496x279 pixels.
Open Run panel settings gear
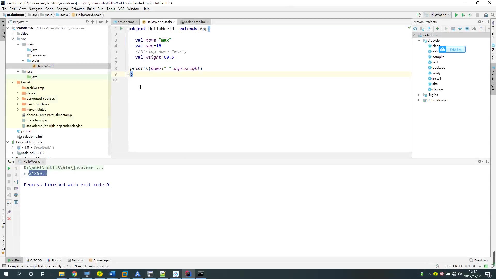click(480, 162)
